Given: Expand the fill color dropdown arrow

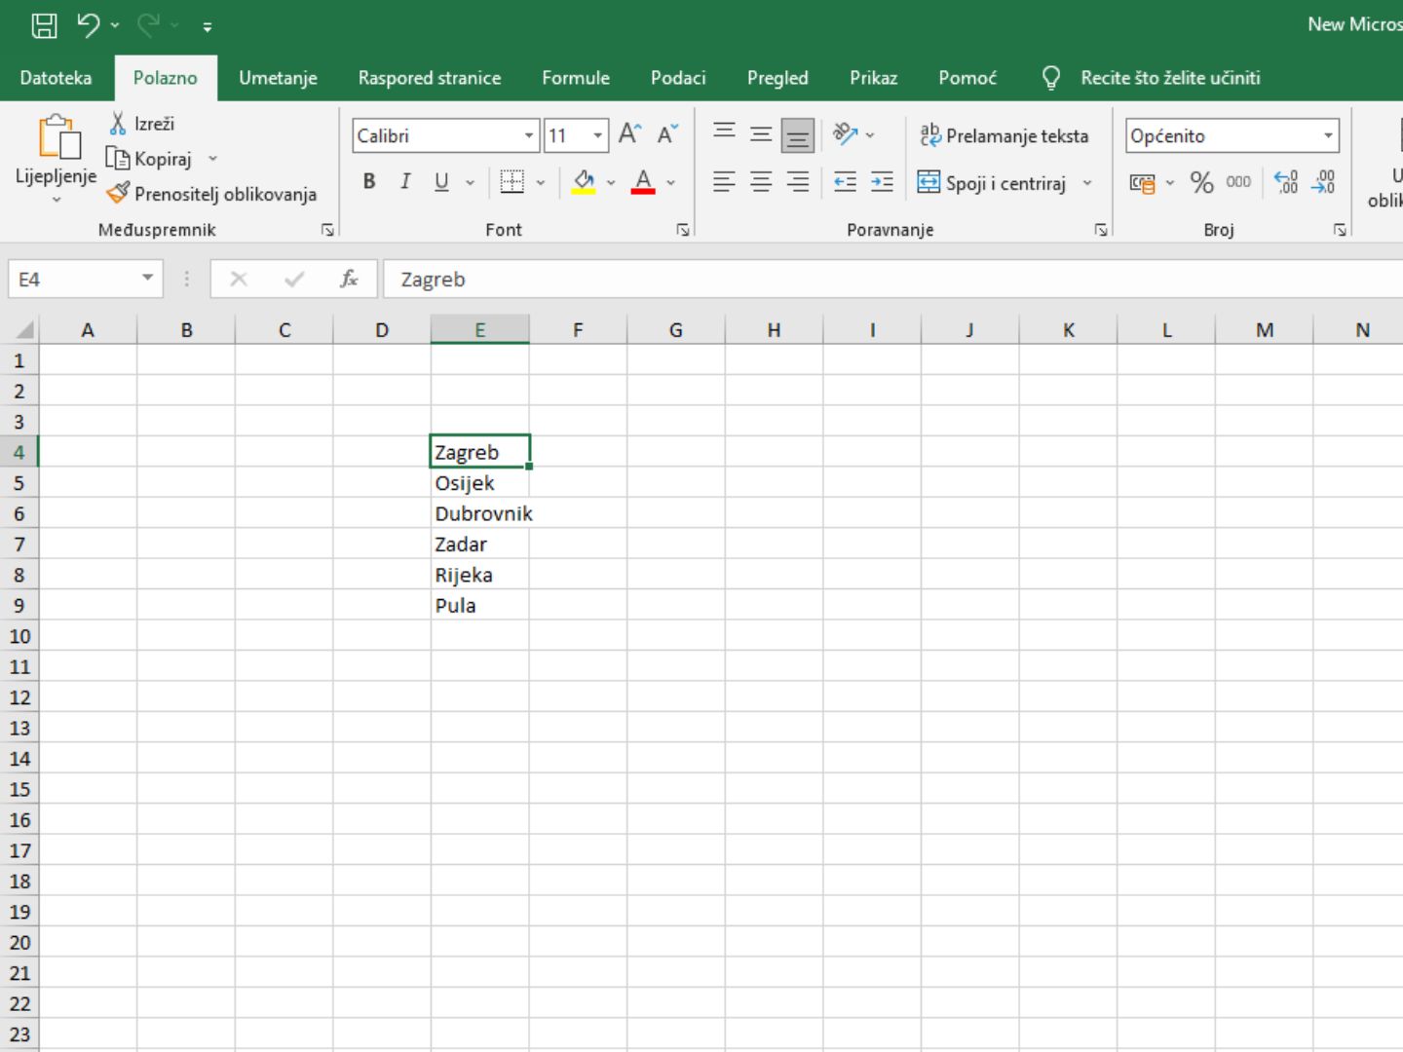Looking at the screenshot, I should pos(611,182).
